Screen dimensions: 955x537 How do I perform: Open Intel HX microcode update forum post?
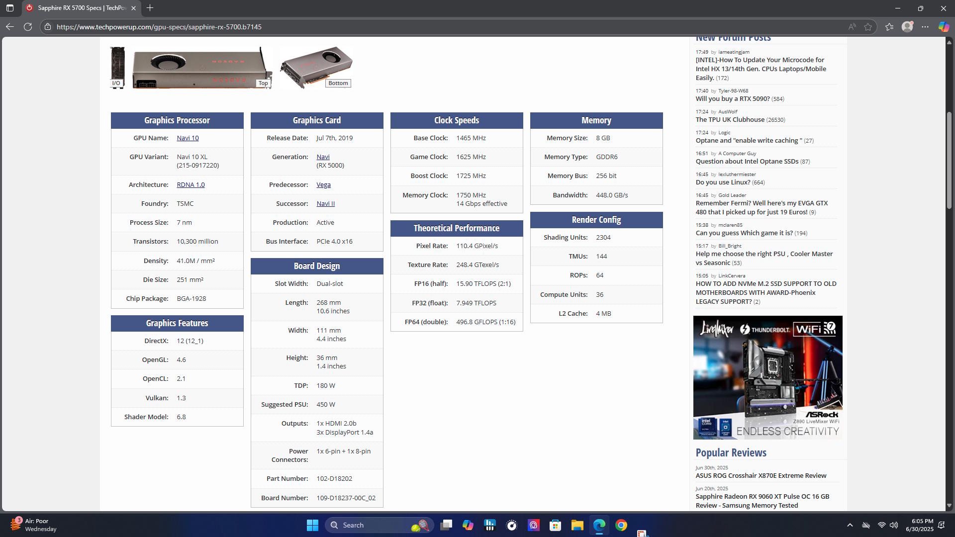pos(761,69)
